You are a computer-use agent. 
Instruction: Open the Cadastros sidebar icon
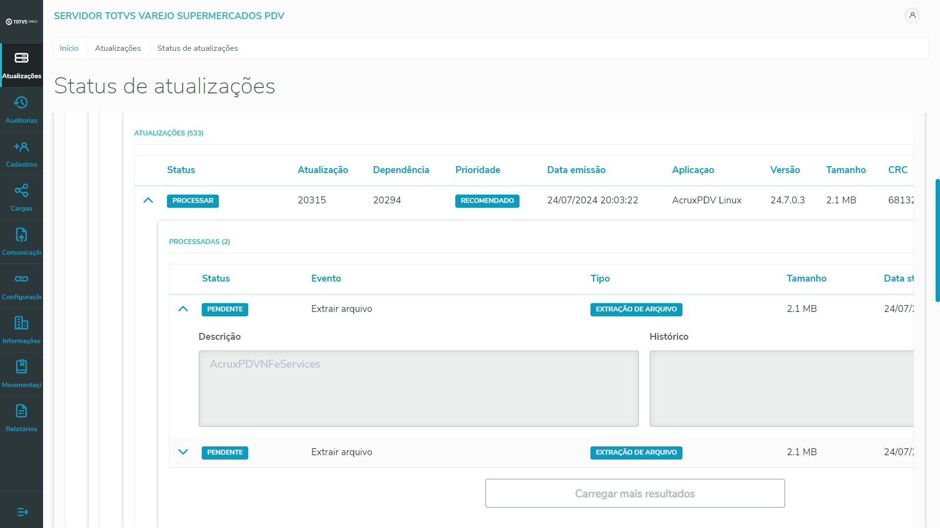click(x=21, y=147)
